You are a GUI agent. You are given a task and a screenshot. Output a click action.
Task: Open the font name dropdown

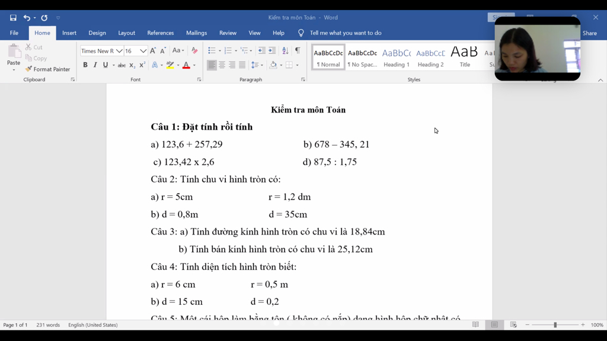[x=119, y=51]
